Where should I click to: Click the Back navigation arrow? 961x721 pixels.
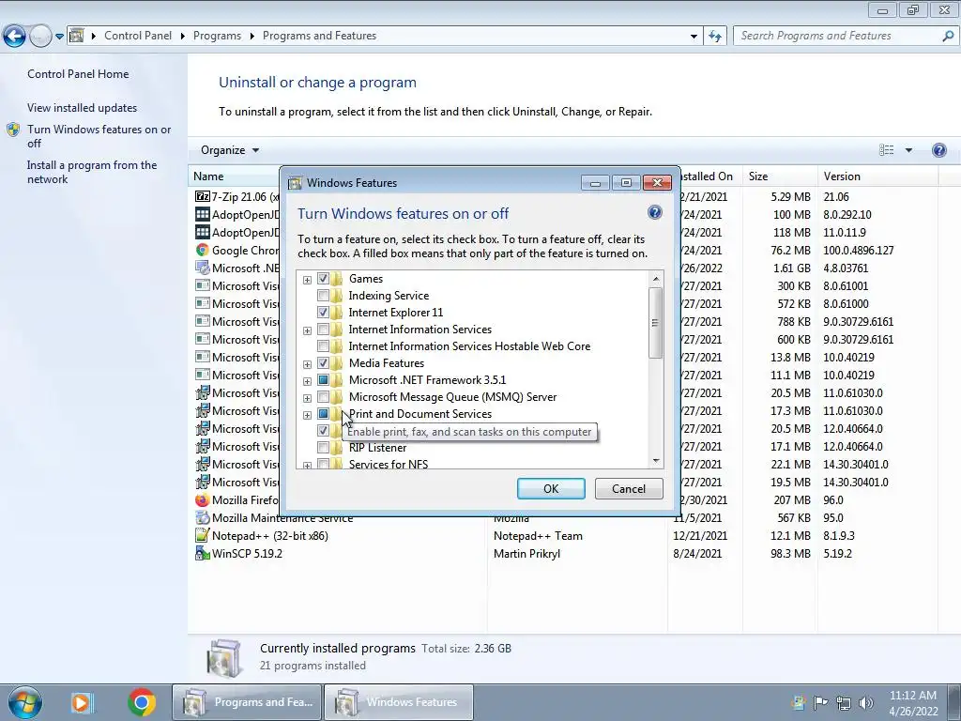pyautogui.click(x=14, y=37)
